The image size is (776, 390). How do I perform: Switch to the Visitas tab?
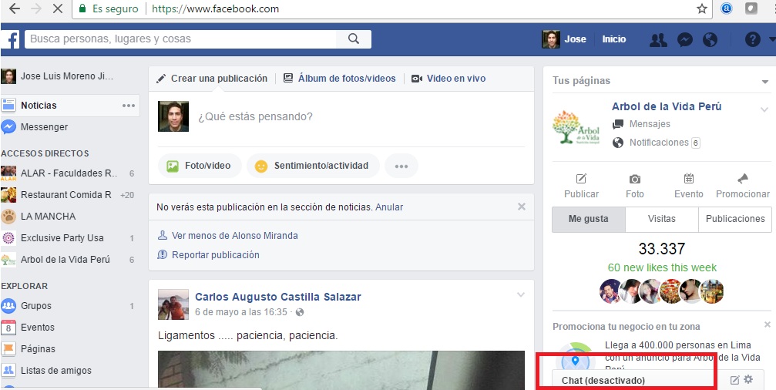(x=661, y=219)
